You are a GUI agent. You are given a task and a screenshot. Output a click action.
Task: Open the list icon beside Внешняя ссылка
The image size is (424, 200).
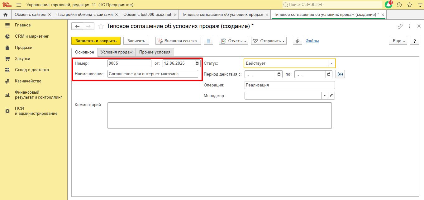(x=208, y=41)
